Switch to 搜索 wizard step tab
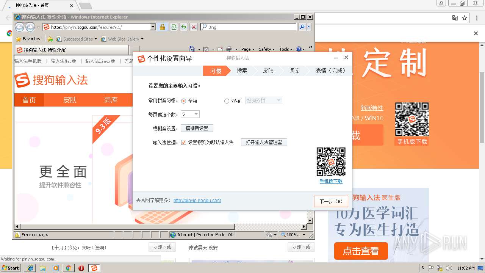The width and height of the screenshot is (485, 273). (x=242, y=71)
